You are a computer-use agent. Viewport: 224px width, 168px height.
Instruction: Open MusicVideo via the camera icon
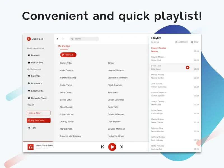click(x=29, y=62)
